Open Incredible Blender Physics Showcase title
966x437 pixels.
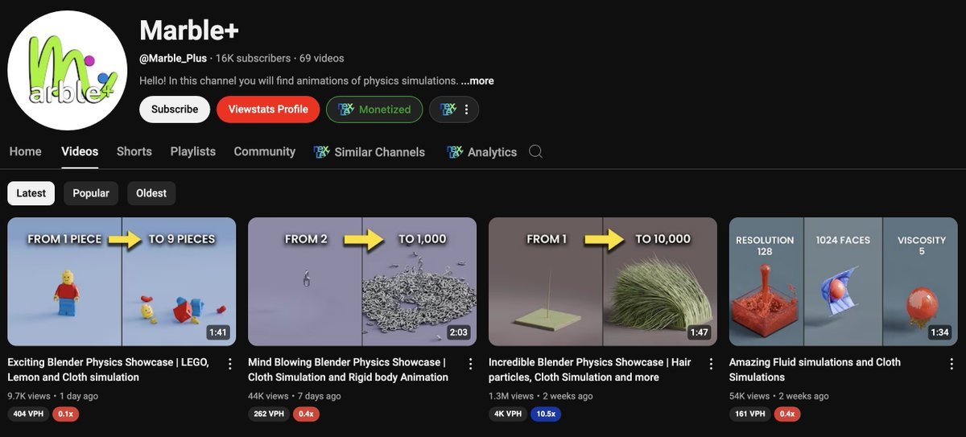(590, 369)
